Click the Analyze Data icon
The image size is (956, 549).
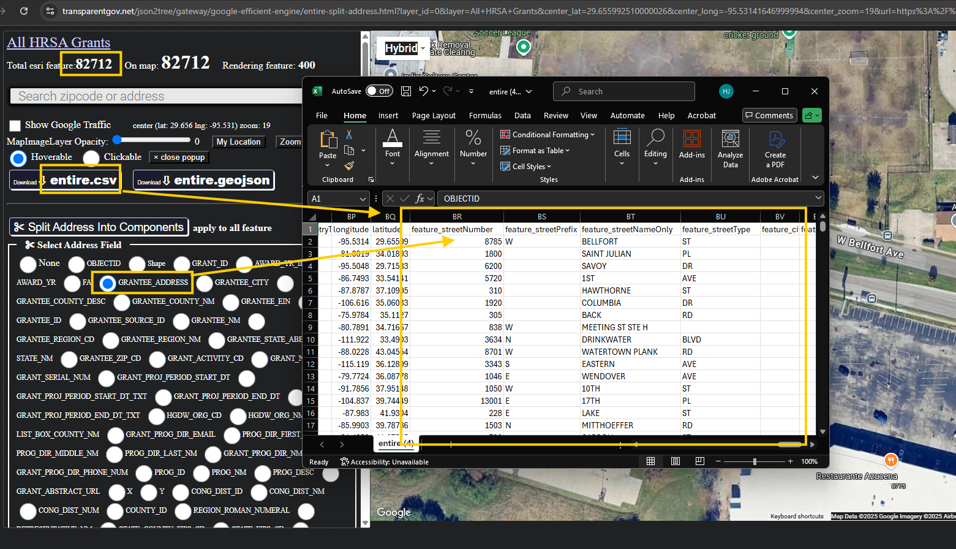click(x=730, y=138)
